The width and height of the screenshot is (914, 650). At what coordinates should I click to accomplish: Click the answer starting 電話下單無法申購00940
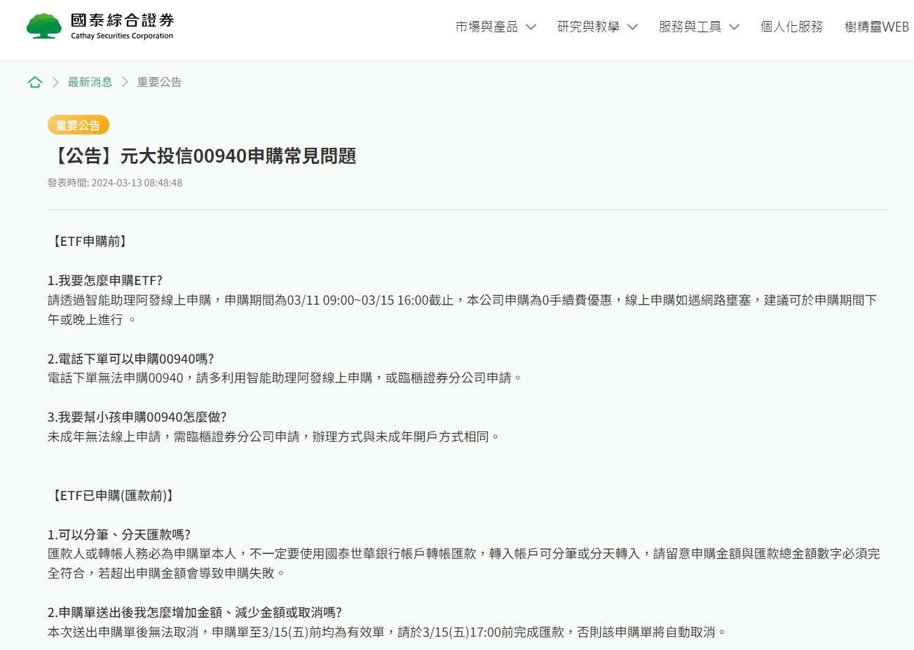285,378
